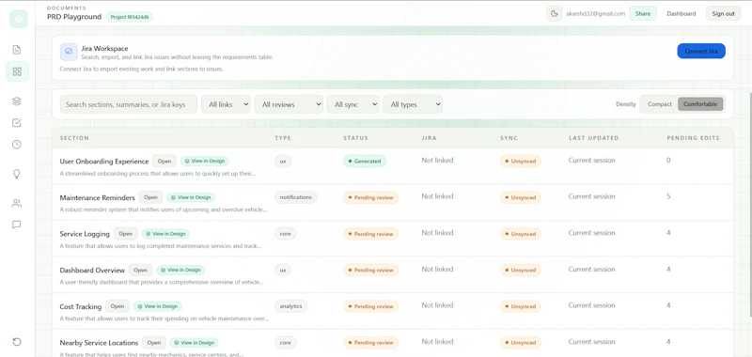752x357 pixels.
Task: Click the Connect Jira button
Action: (701, 52)
